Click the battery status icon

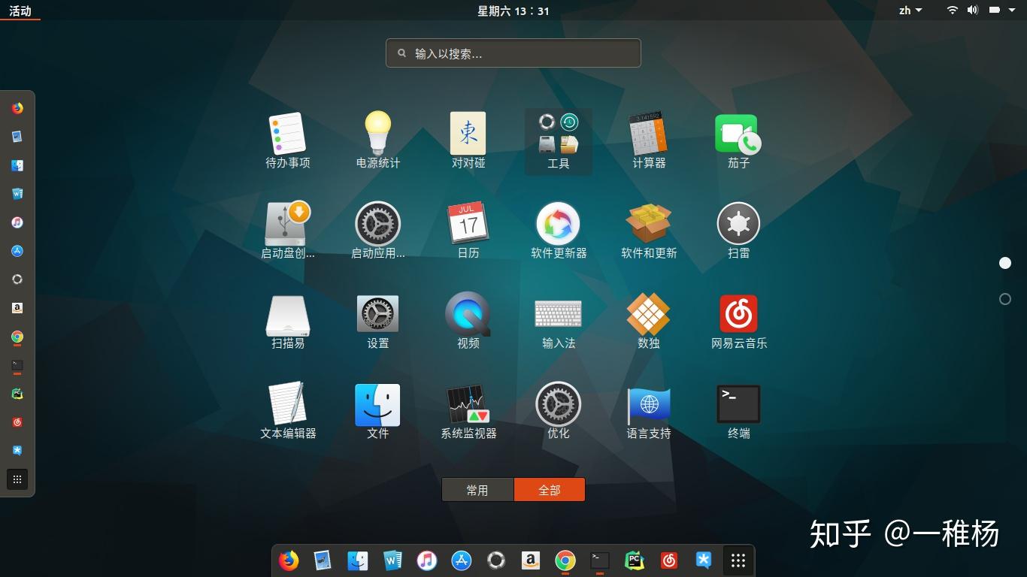pos(993,11)
